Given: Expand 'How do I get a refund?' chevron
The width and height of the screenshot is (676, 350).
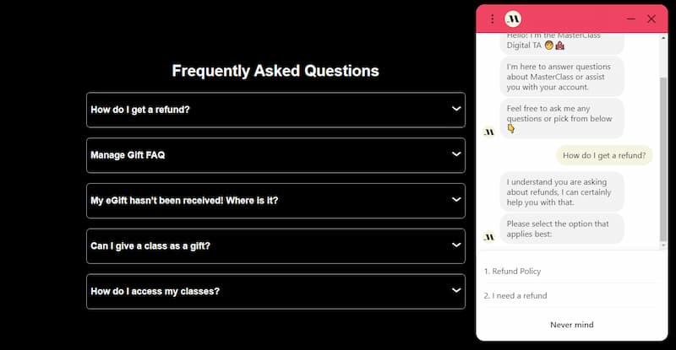Looking at the screenshot, I should pyautogui.click(x=456, y=109).
